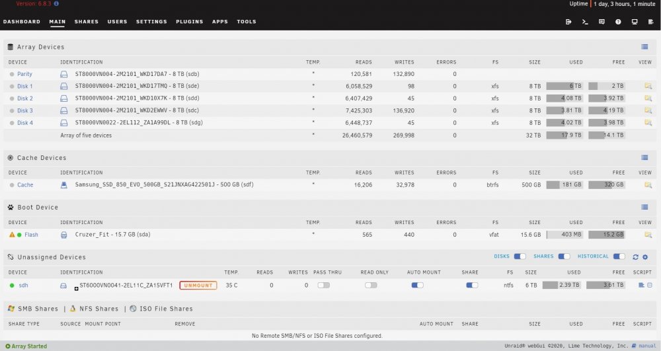Toggle Auto Mount for sdh
Screen dimensions: 661x351
(417, 286)
